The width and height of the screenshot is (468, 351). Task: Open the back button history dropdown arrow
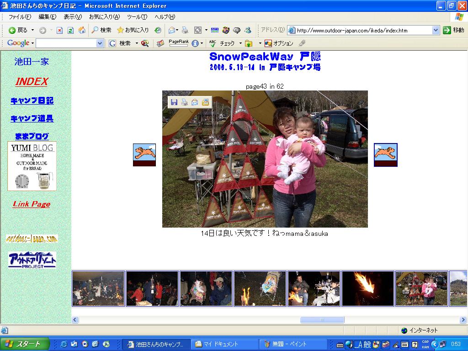[32, 30]
